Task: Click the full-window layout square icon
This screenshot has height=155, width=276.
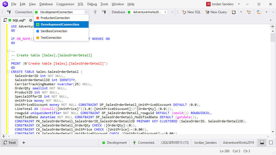Action: coord(271,143)
